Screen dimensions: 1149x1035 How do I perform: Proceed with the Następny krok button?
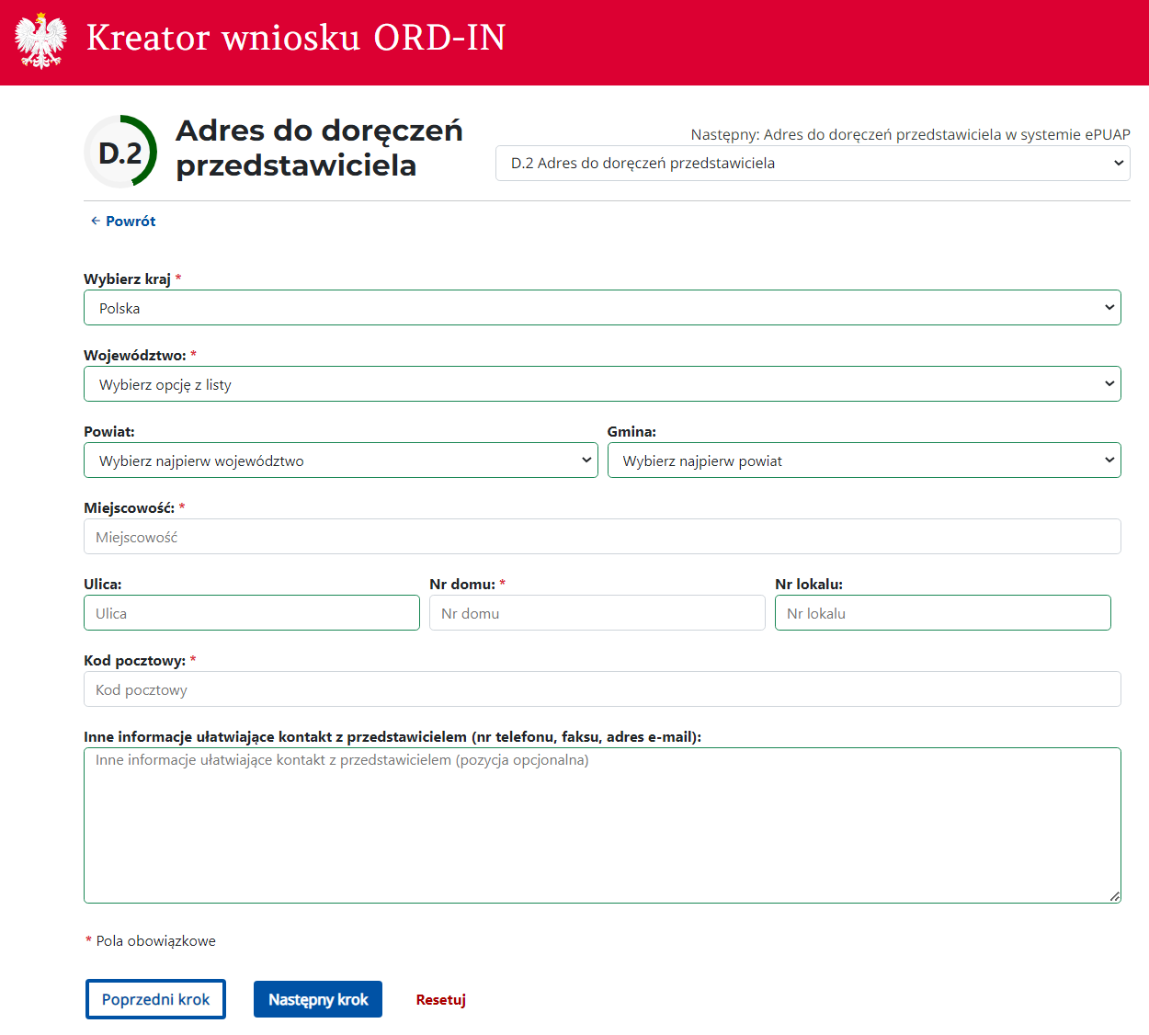317,999
